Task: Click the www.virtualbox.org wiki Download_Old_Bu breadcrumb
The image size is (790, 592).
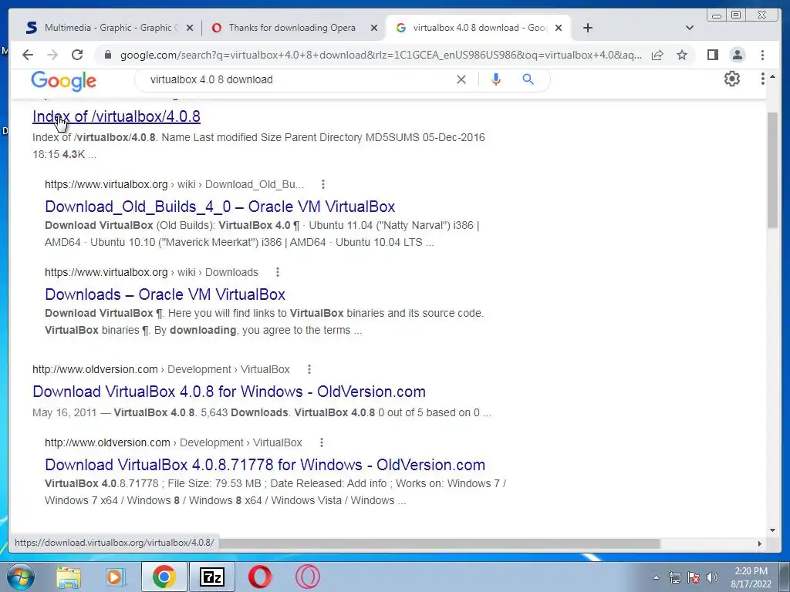Action: click(174, 184)
